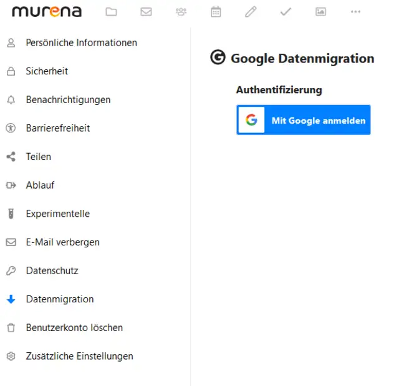Screen dimensions: 399x386
Task: Open E-Mail verbergen settings
Action: point(62,242)
